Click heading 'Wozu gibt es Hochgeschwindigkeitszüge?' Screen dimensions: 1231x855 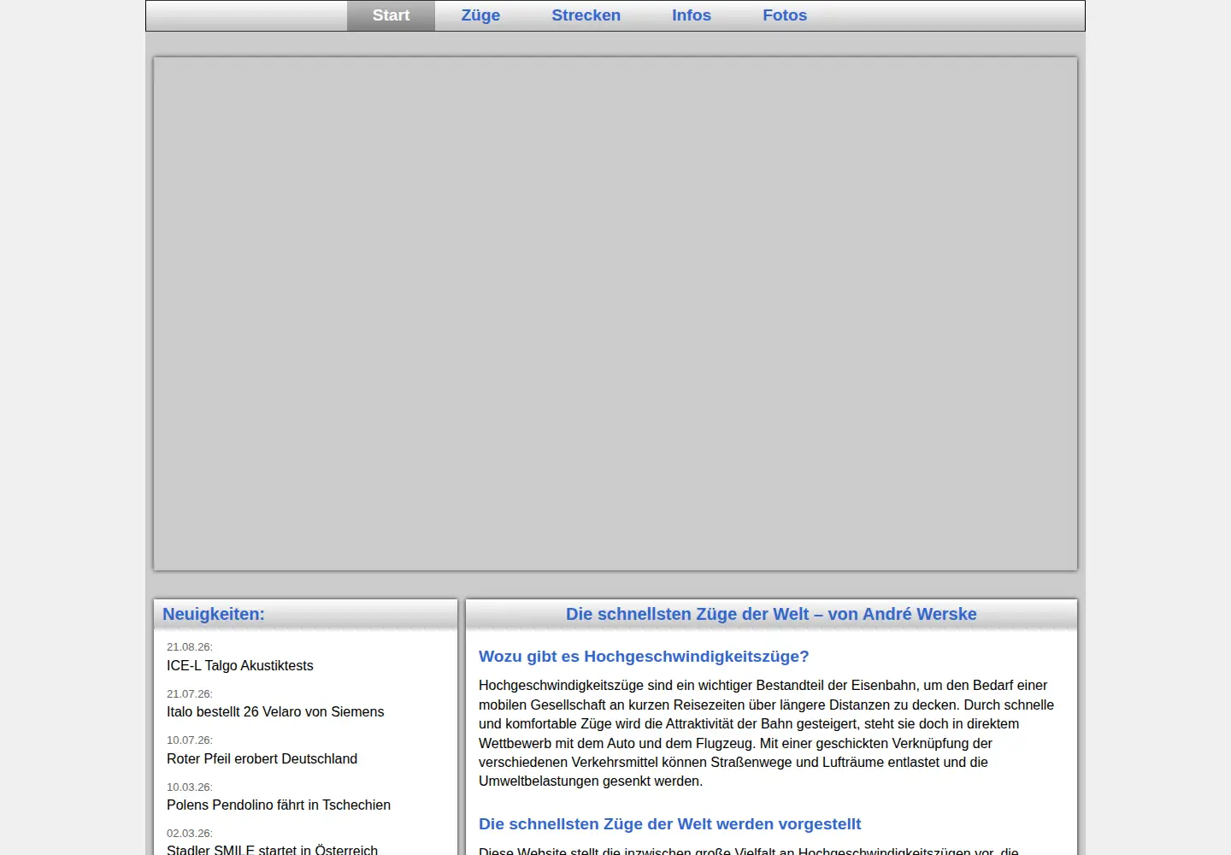[644, 657]
